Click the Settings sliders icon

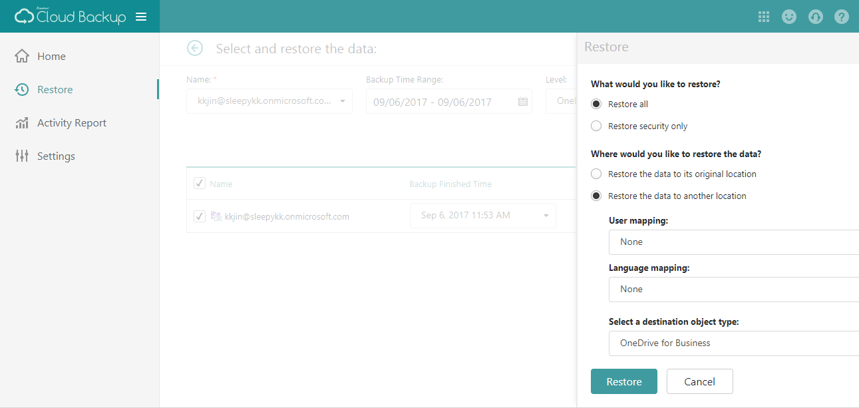click(22, 156)
